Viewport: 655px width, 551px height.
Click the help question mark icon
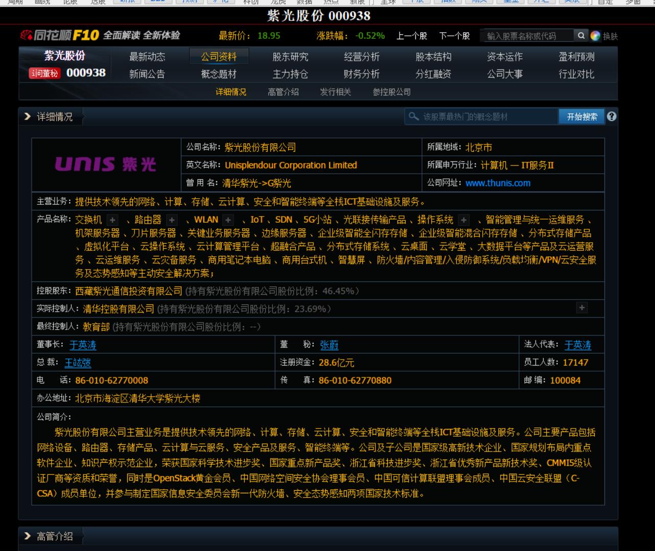pos(612,116)
